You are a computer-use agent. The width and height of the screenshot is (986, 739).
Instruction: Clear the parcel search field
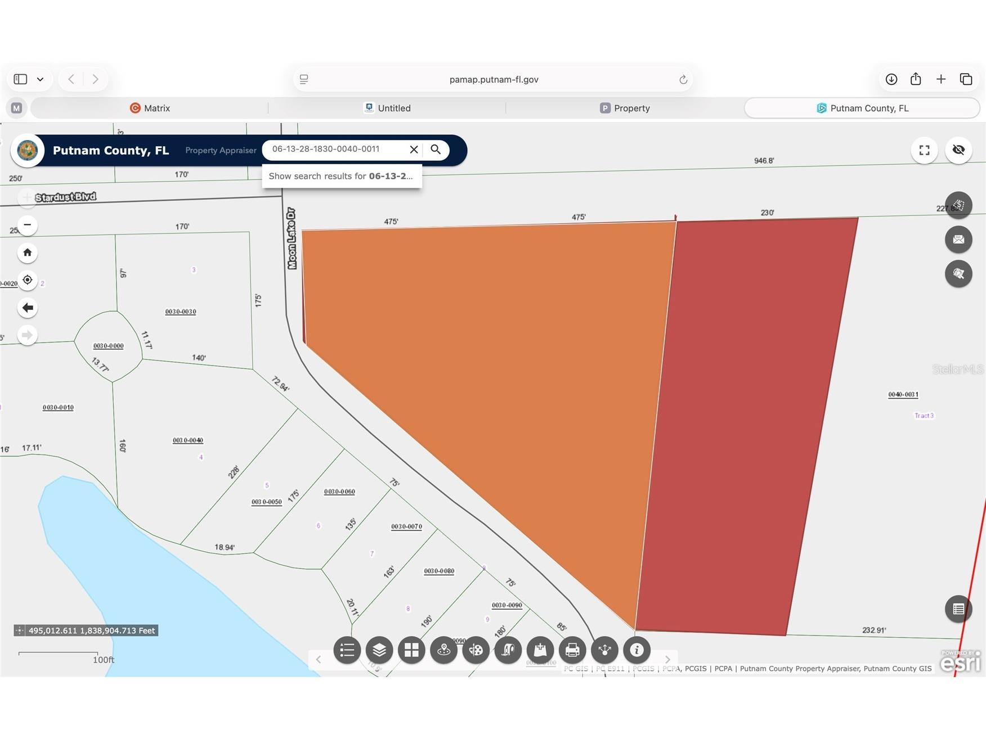(414, 150)
